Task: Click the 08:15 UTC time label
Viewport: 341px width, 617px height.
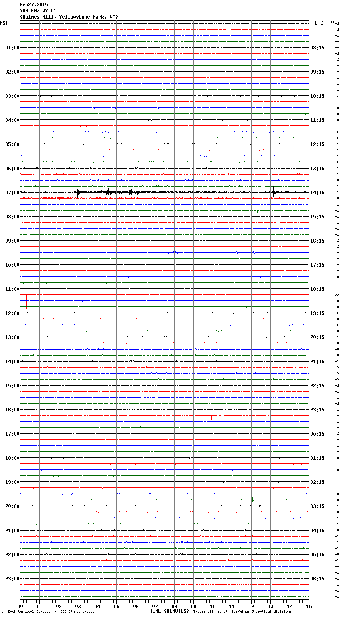Action: click(x=317, y=48)
